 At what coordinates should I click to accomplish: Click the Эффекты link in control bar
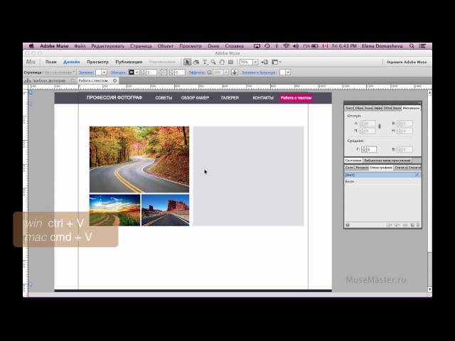[x=197, y=72]
